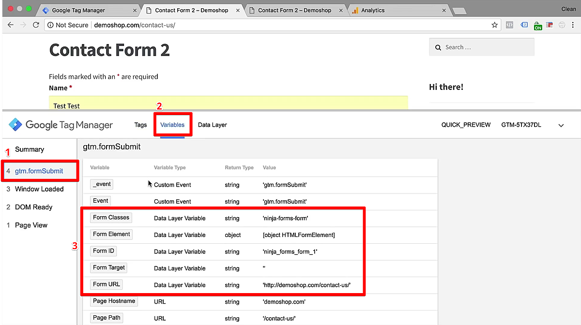581x325 pixels.
Task: Click the 'object' return type cell
Action: 233,235
